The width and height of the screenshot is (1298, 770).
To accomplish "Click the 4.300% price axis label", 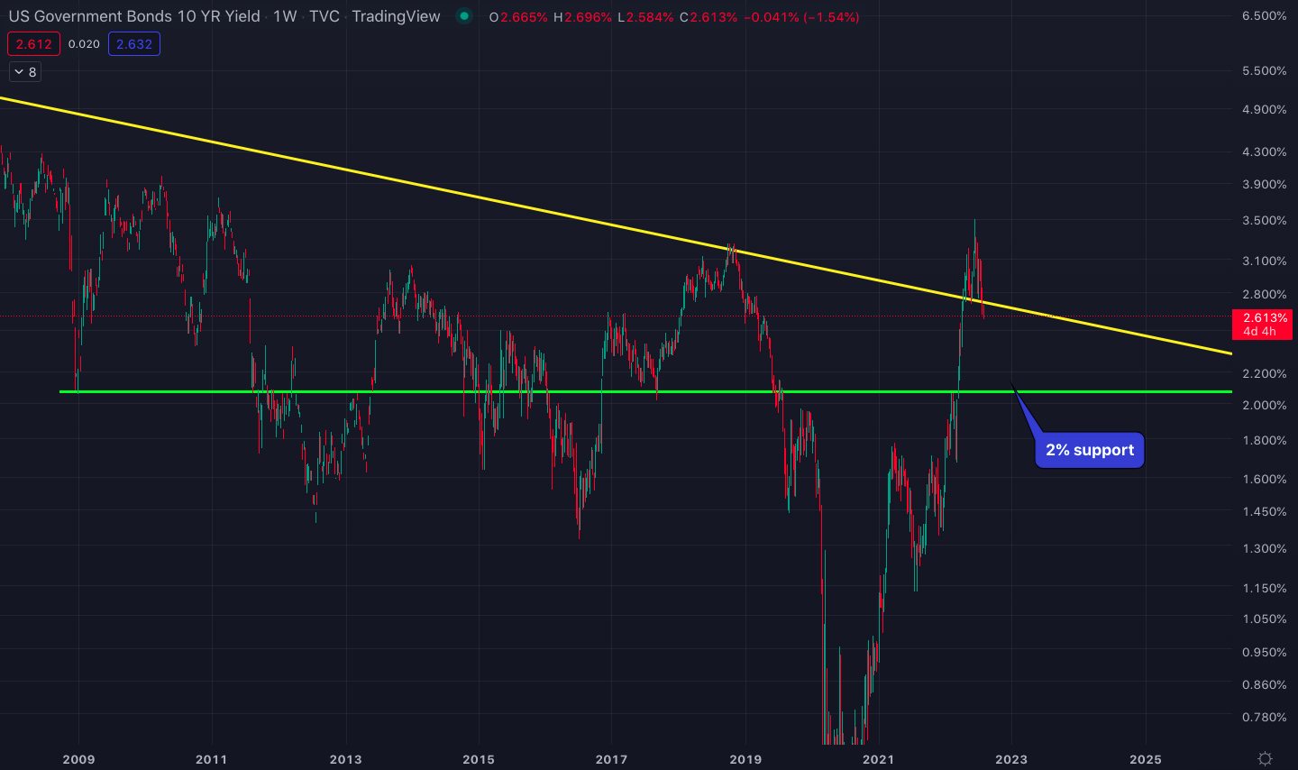I will [x=1265, y=151].
